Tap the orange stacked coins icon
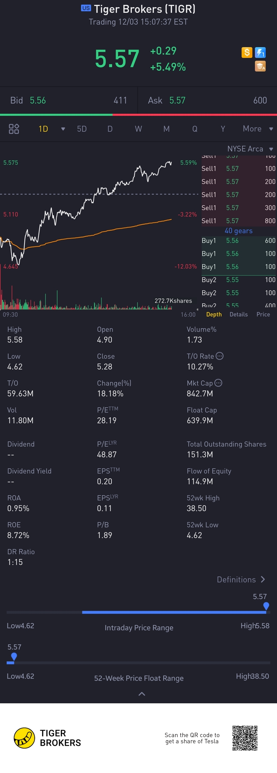Viewport: 277px width, 773px height. 260,66
